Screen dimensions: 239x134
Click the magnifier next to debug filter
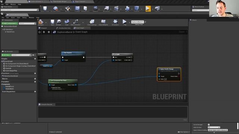(x=145, y=22)
